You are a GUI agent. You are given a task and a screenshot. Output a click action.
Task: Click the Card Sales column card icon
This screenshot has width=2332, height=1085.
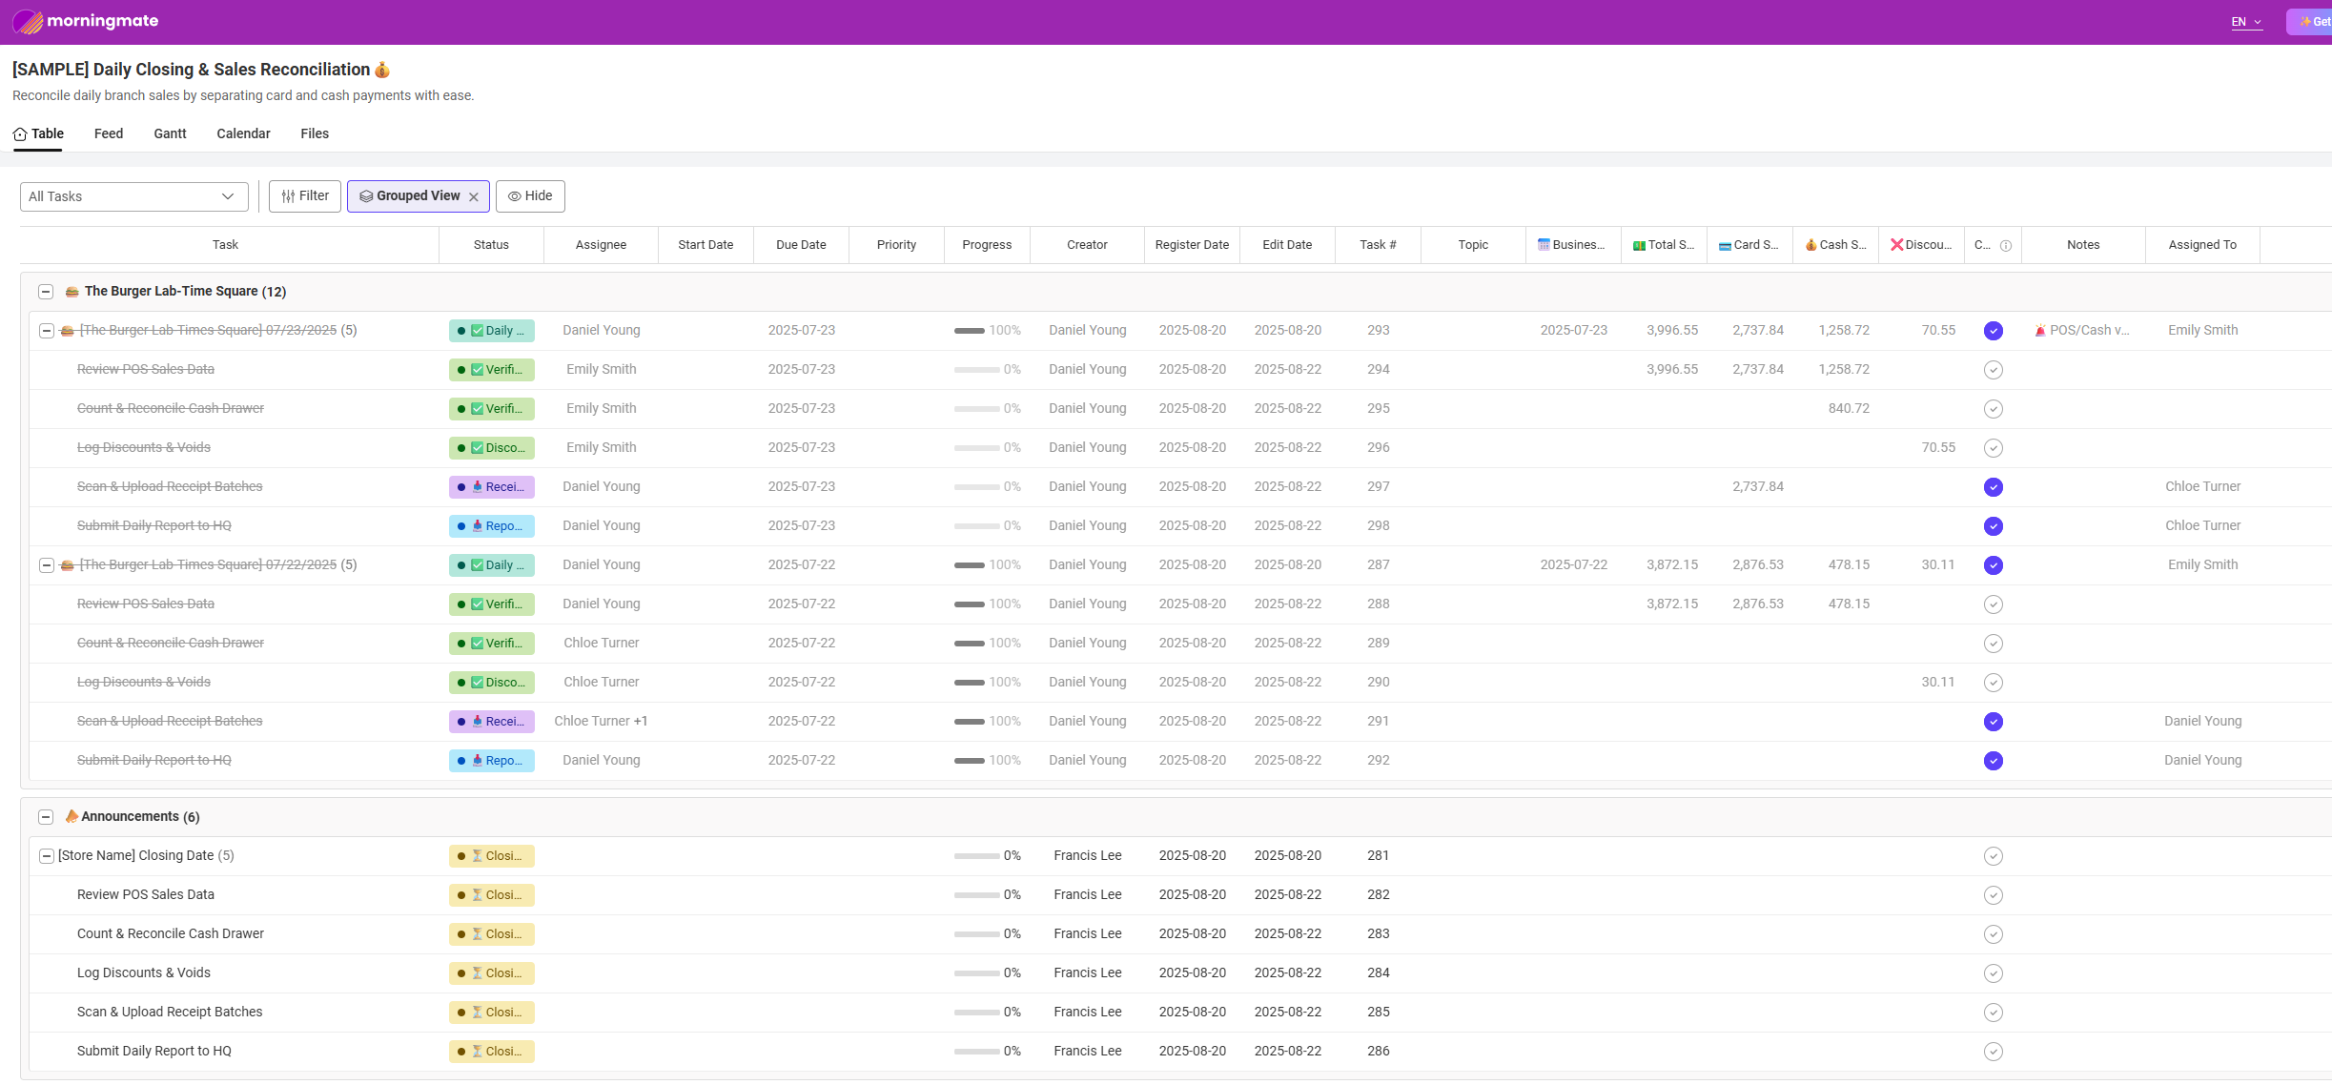point(1725,246)
